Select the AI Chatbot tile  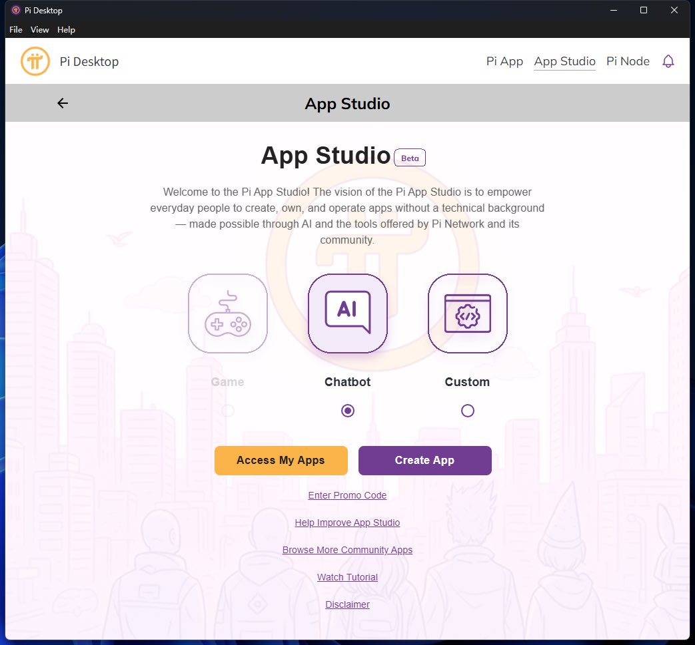[348, 314]
